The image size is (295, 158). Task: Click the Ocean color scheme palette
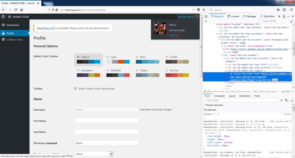pyautogui.click(x=147, y=75)
